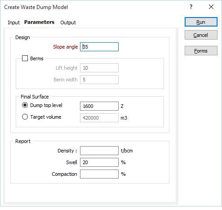Click the Run button
This screenshot has width=222, height=210.
(x=201, y=22)
